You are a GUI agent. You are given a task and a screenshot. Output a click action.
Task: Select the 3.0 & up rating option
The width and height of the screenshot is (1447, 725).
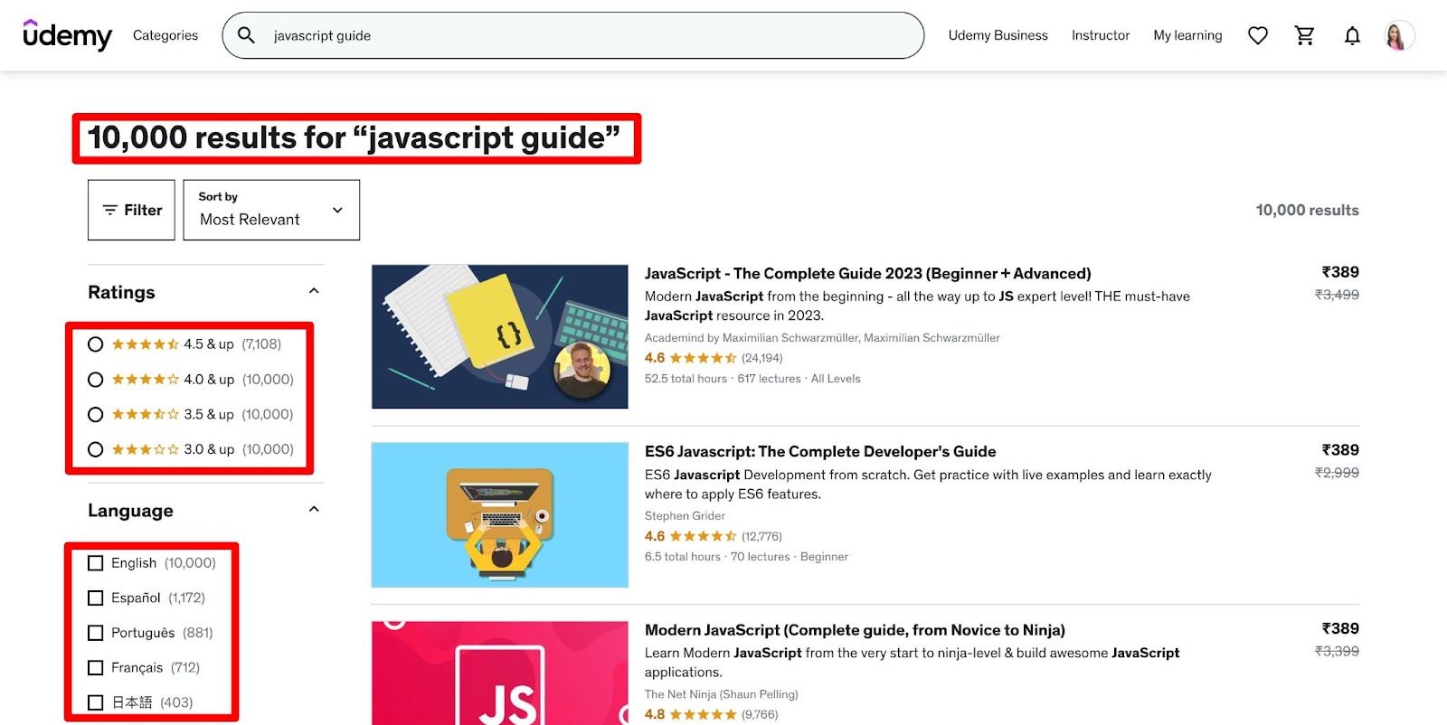click(x=95, y=449)
